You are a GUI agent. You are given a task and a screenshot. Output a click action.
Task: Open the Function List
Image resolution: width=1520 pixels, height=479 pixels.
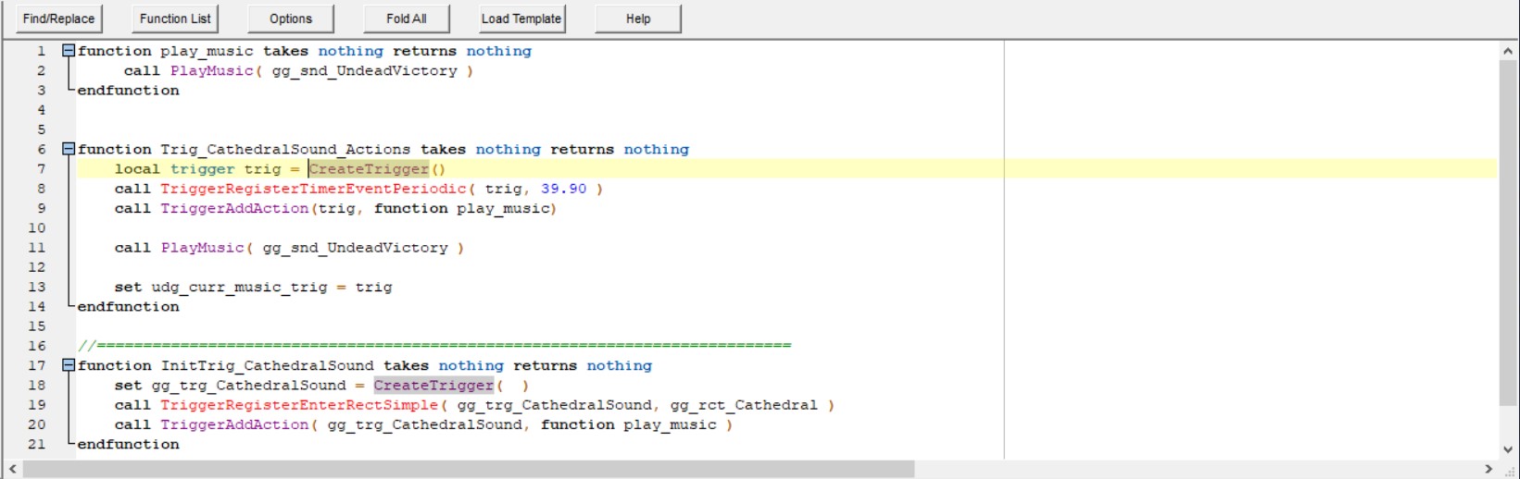click(x=175, y=18)
